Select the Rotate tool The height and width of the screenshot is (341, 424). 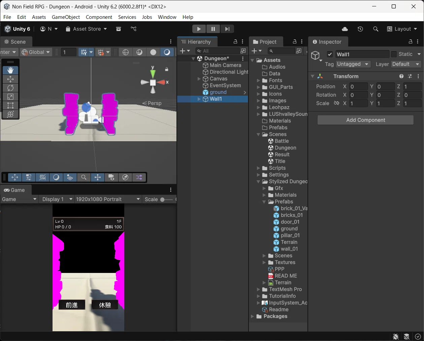coord(10,88)
